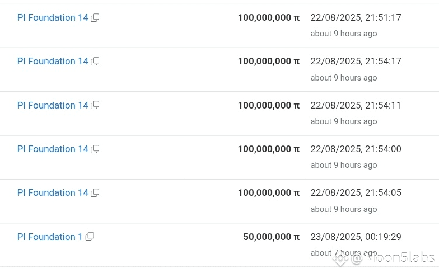439x273 pixels.
Task: Click the about 7 hours ago label
Action: (344, 253)
